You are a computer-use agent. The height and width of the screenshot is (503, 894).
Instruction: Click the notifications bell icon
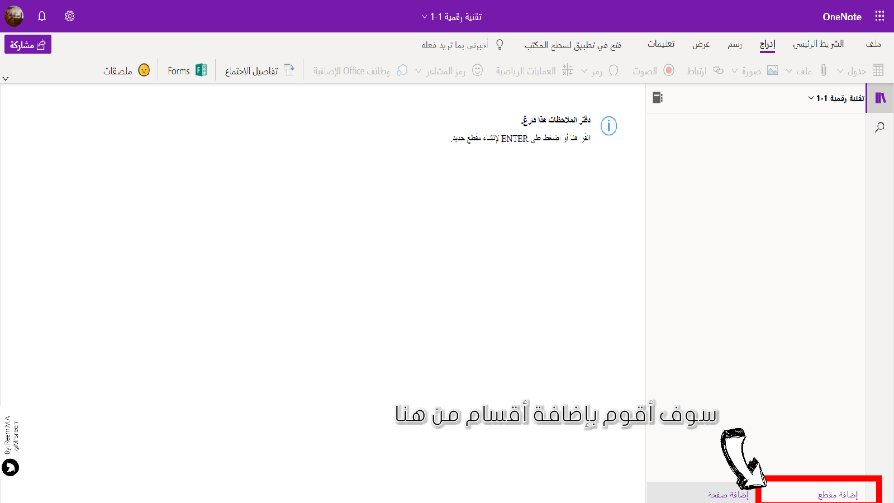[x=42, y=16]
